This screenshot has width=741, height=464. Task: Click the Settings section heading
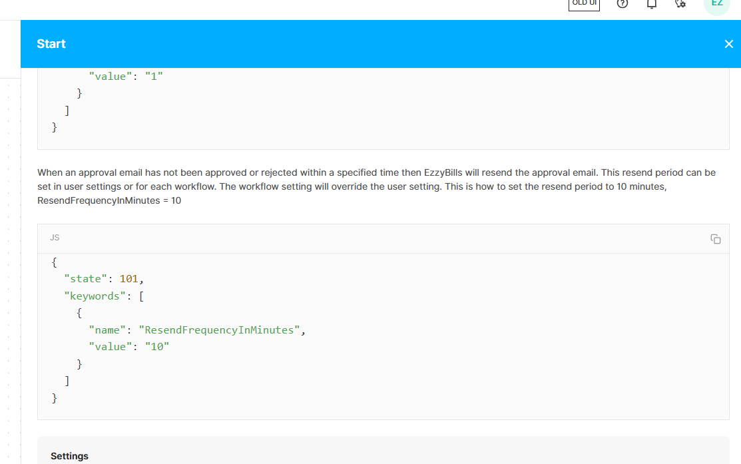pos(69,456)
